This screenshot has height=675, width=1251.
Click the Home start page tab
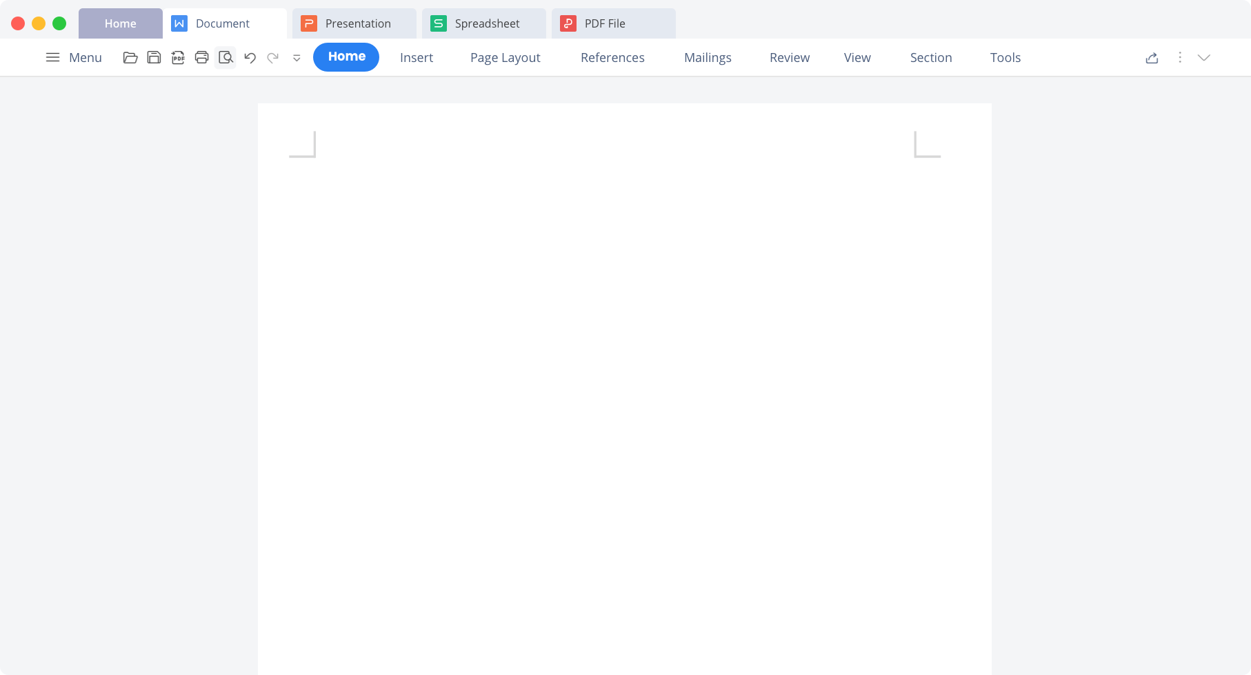click(x=121, y=23)
